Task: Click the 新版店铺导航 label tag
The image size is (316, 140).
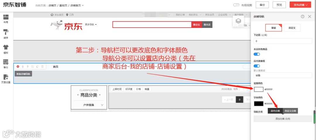Action: (x=23, y=74)
